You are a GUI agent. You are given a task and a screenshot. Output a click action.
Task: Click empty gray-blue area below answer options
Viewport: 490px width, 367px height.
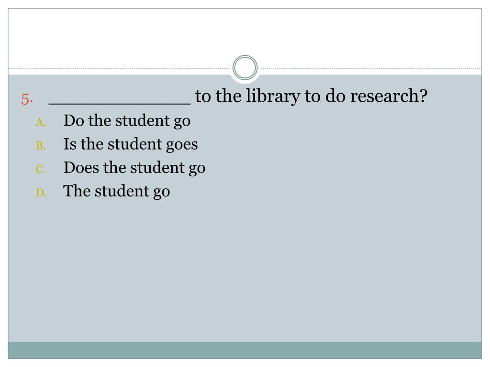pyautogui.click(x=245, y=271)
